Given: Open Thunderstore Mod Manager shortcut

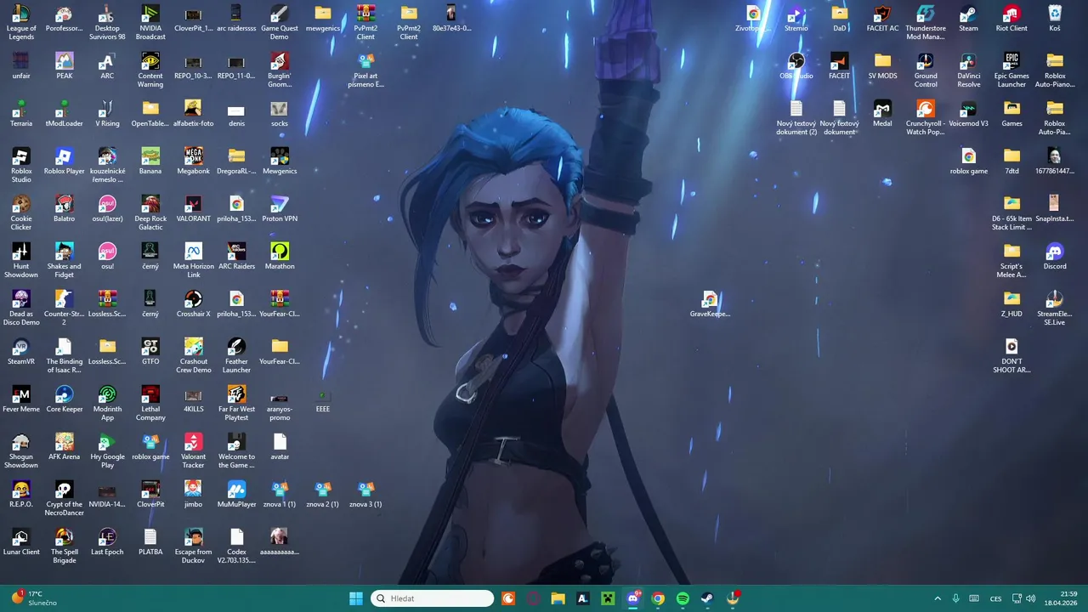Looking at the screenshot, I should (x=926, y=22).
